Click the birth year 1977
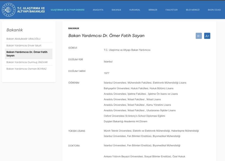The image size is (225, 161). tap(106, 73)
